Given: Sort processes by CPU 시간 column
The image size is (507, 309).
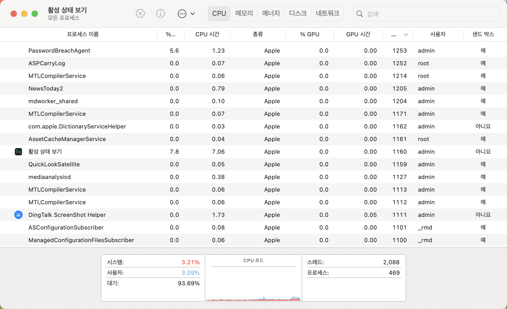Looking at the screenshot, I should tap(207, 34).
